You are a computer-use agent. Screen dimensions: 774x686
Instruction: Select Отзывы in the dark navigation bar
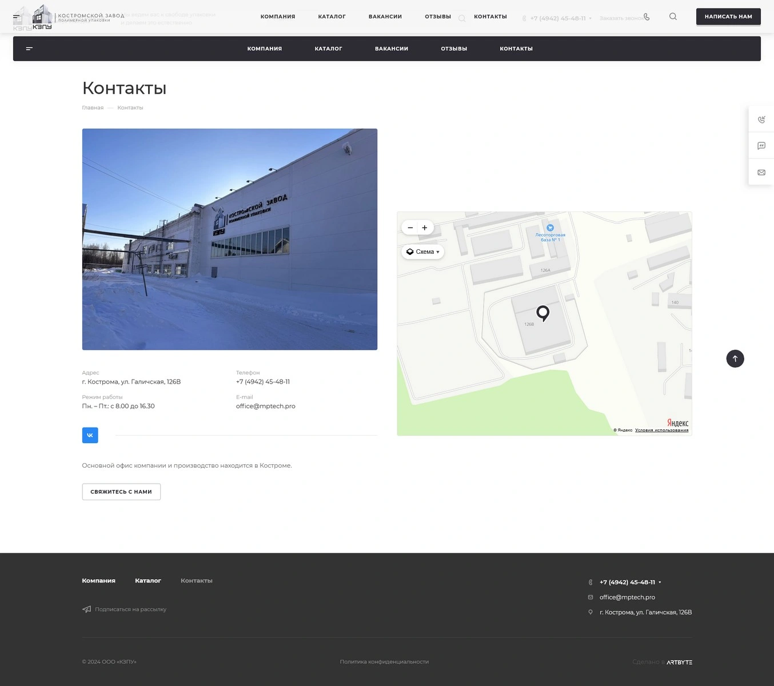pos(454,49)
